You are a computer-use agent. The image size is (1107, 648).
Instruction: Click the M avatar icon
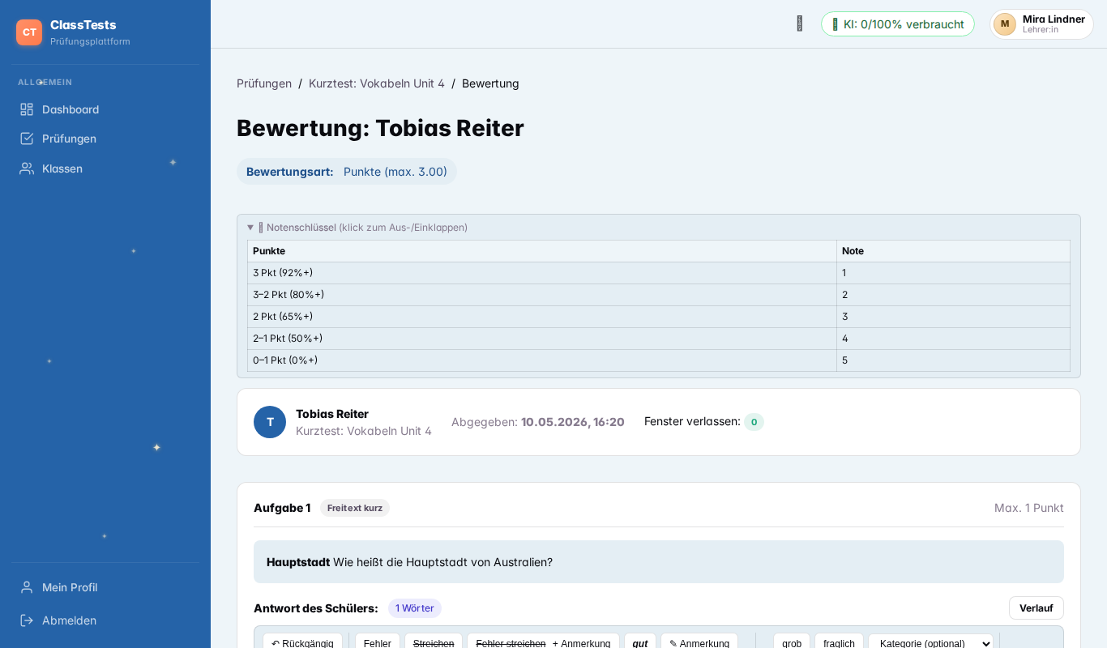(x=1005, y=24)
